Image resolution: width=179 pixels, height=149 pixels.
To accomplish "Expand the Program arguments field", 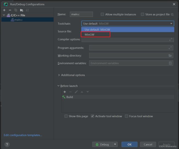I will [170, 48].
